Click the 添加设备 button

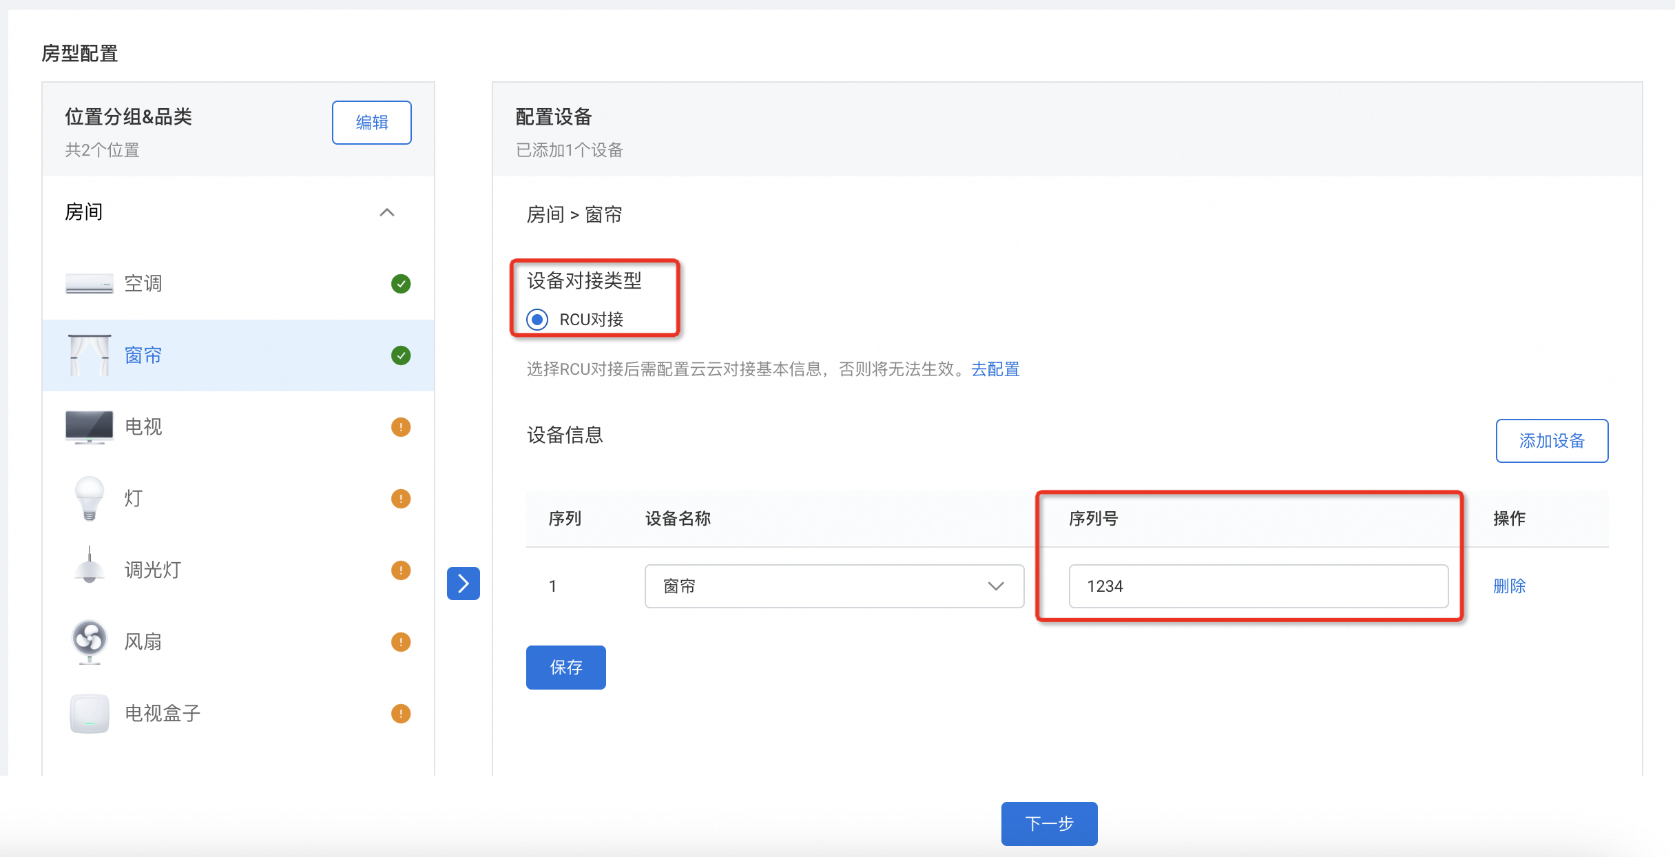point(1552,441)
